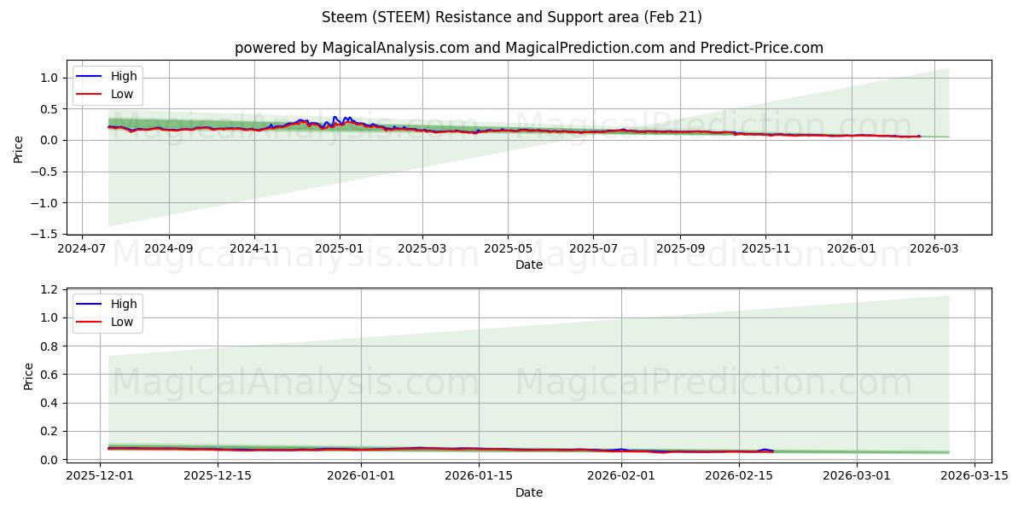Click the blue High spike near 2026-02-15
This screenshot has width=1024, height=512.
tap(765, 449)
